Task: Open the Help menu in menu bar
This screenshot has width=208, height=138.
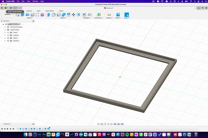Action: click(x=42, y=1)
